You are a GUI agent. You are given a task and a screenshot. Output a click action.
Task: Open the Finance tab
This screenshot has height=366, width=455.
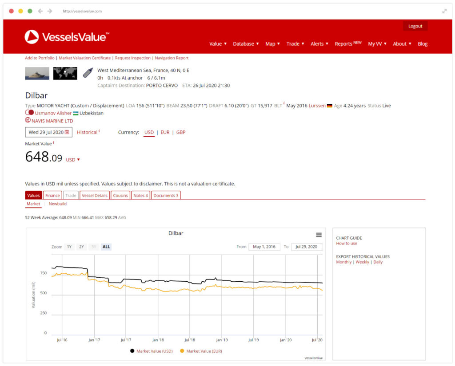(52, 195)
